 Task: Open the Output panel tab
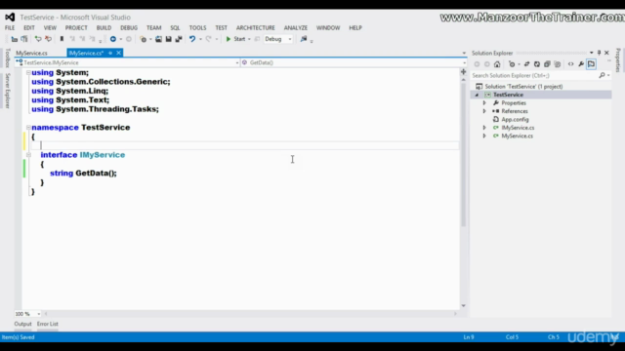(x=22, y=324)
